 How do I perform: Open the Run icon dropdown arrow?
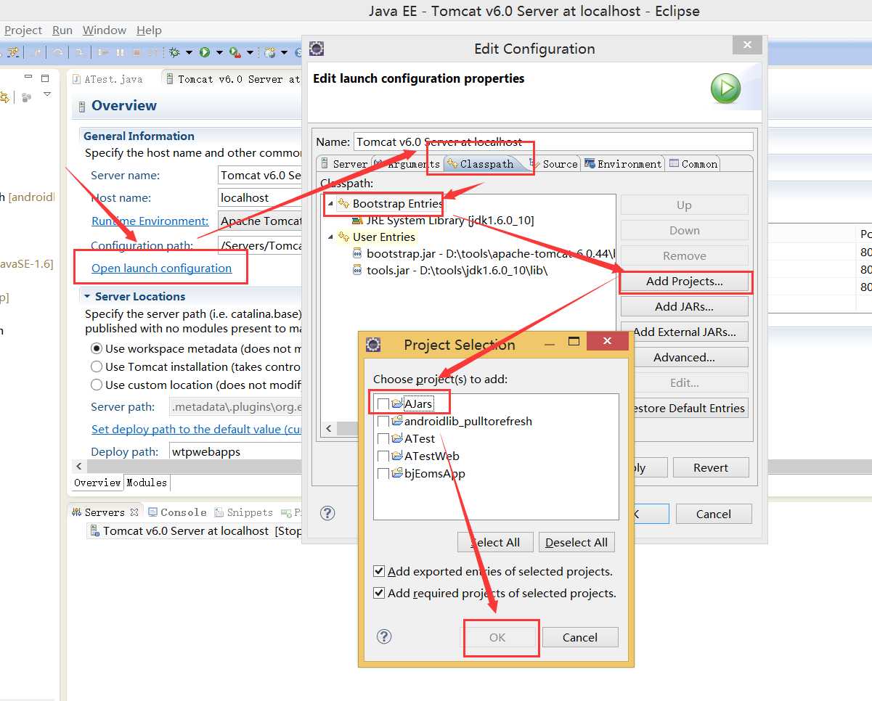(x=219, y=52)
